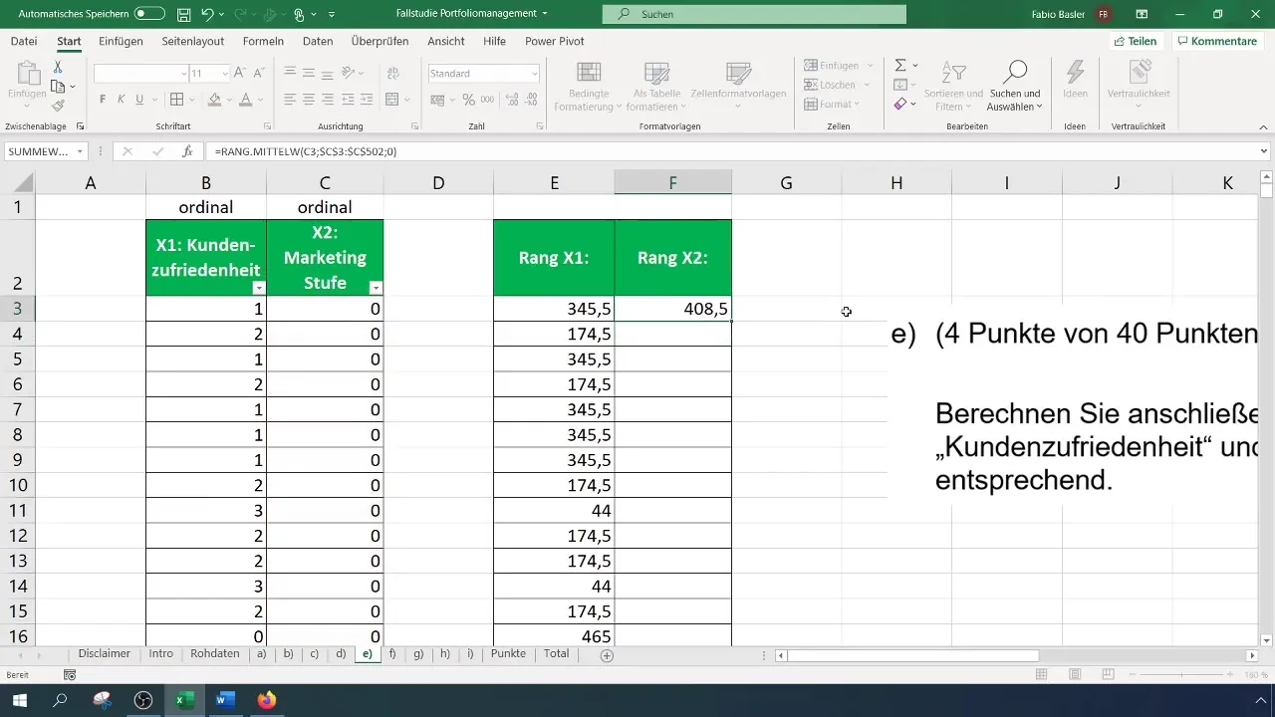Image resolution: width=1275 pixels, height=717 pixels.
Task: Open the Power Pivot tab
Action: (x=555, y=41)
